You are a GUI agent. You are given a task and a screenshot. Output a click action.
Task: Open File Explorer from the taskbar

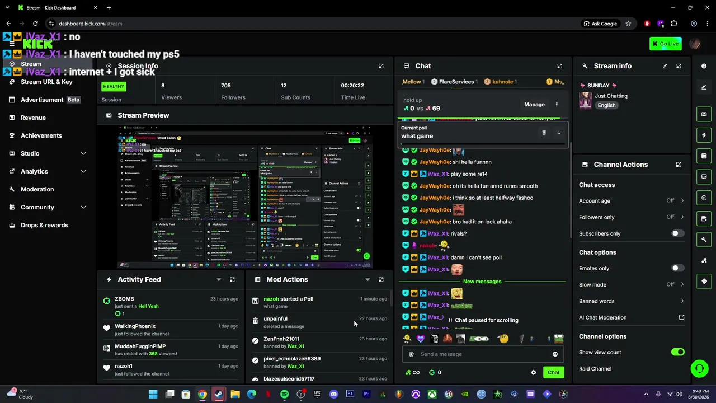point(235,394)
